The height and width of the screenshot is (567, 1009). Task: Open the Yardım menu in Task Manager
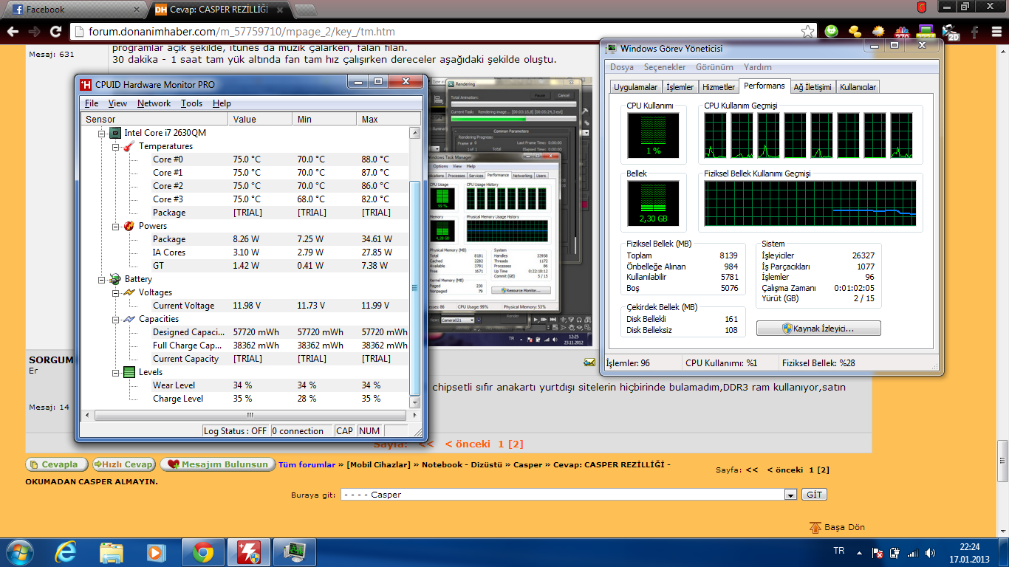757,66
